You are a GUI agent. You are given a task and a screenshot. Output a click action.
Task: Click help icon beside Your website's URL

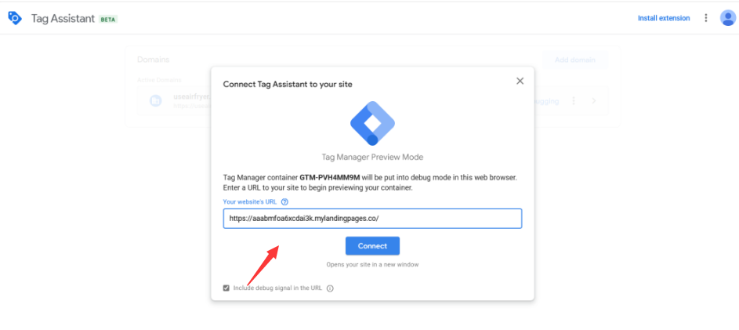click(x=284, y=201)
